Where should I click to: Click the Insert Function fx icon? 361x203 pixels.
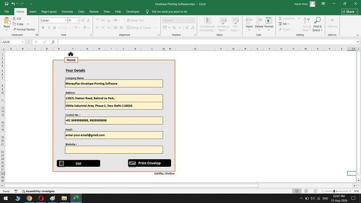[x=53, y=42]
